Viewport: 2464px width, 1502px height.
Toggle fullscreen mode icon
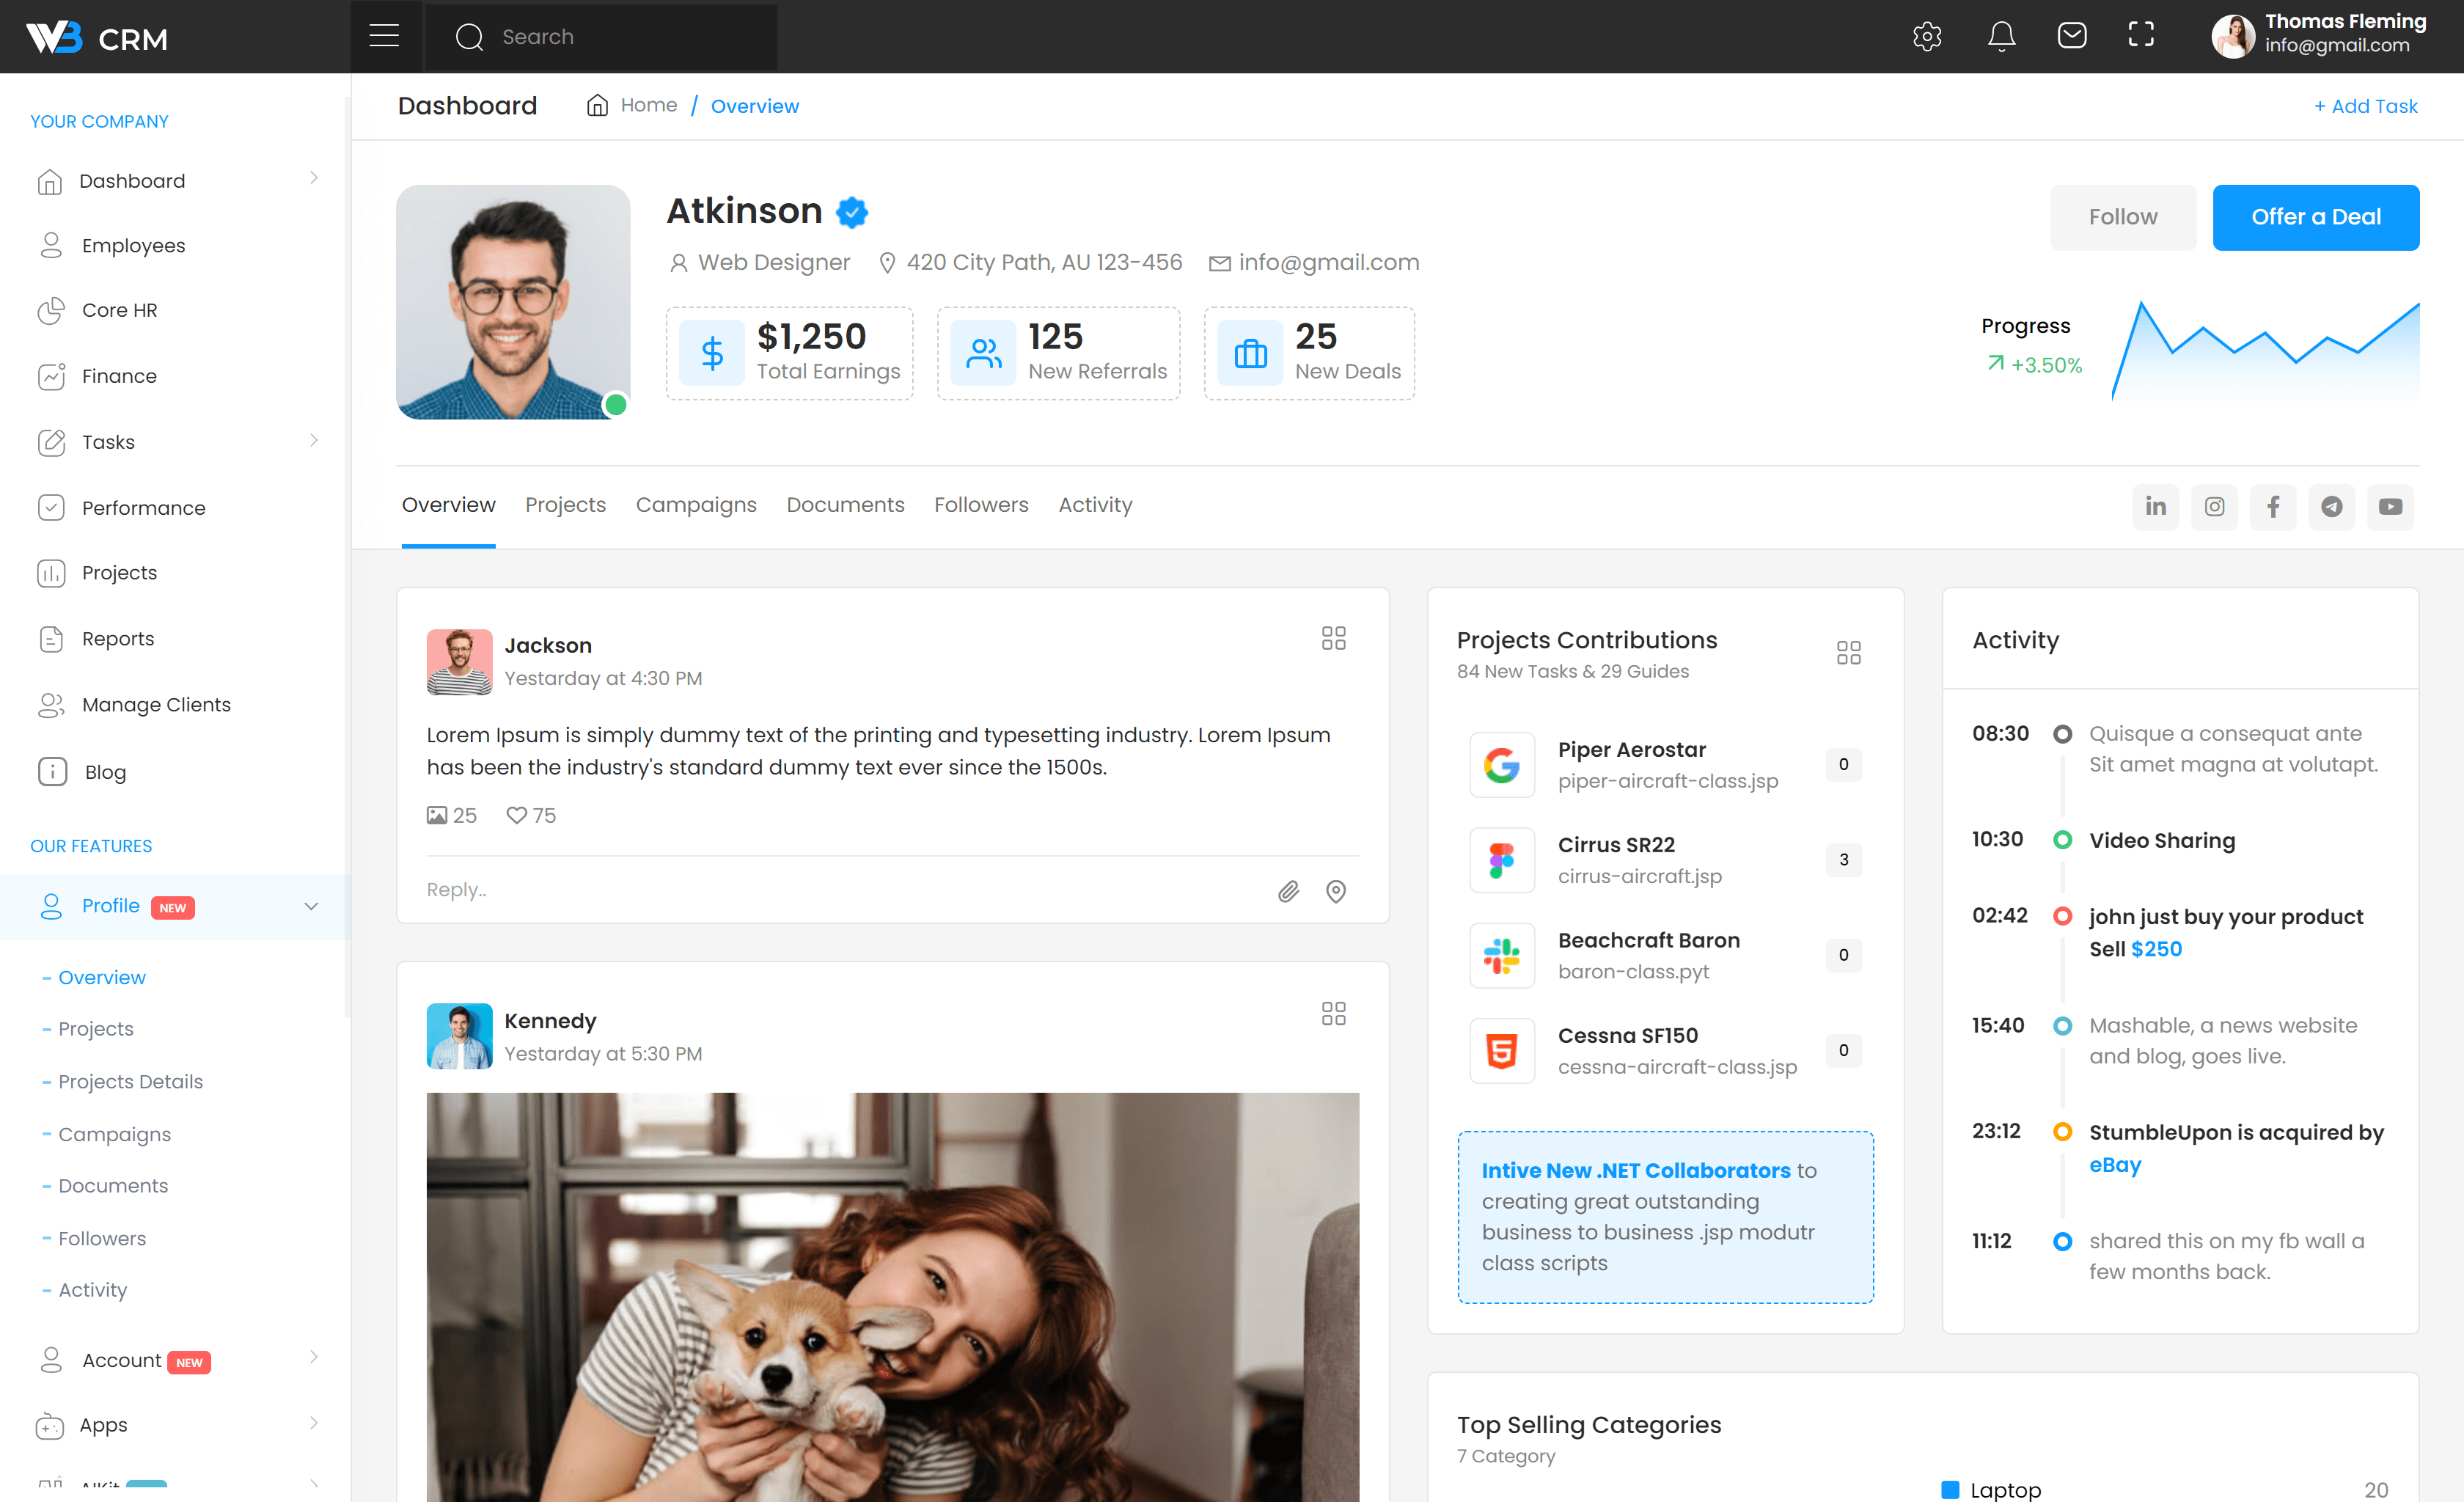pos(2141,35)
